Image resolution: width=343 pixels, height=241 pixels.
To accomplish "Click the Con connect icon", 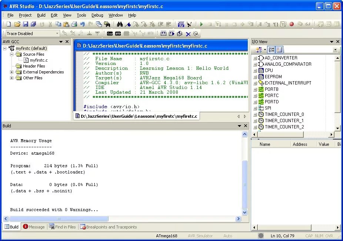I will pos(110,34).
